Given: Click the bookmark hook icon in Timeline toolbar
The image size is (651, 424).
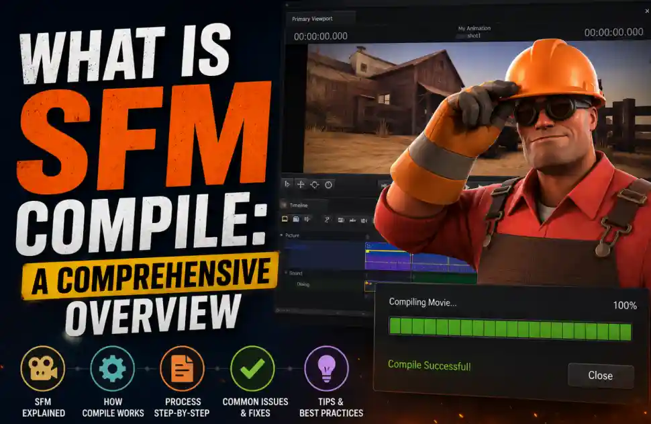Looking at the screenshot, I should [327, 220].
